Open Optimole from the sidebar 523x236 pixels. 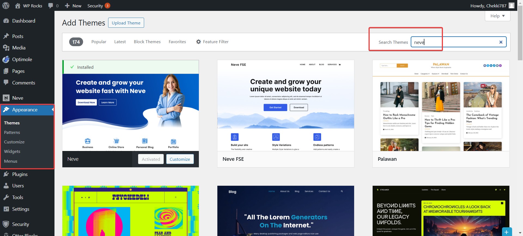click(22, 59)
